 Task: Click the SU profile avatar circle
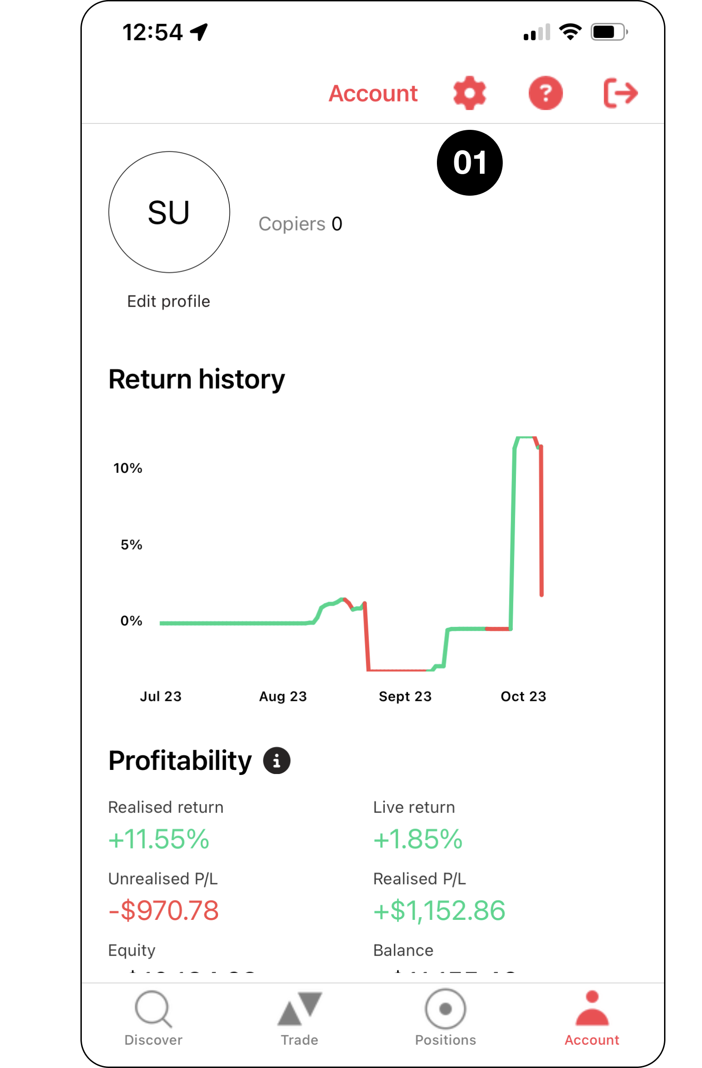[x=169, y=212]
